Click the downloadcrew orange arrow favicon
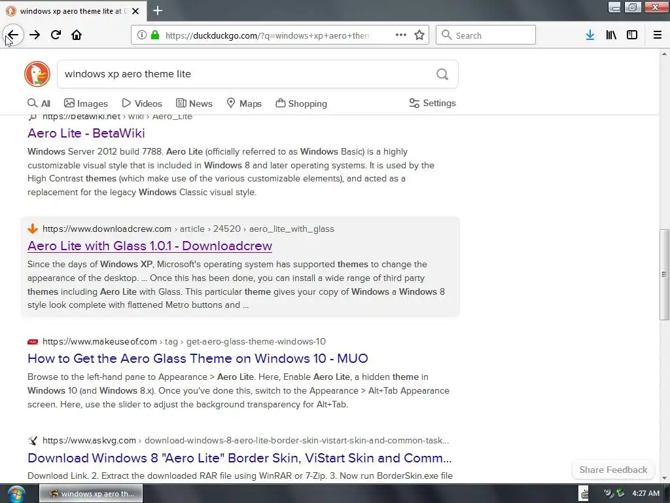 click(33, 229)
